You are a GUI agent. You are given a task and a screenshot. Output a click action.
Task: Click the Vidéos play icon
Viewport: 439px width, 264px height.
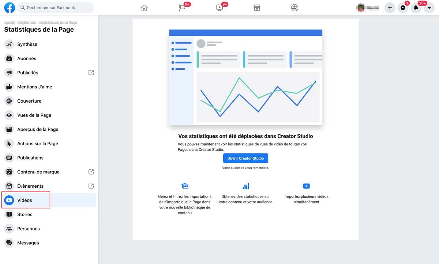(x=9, y=200)
